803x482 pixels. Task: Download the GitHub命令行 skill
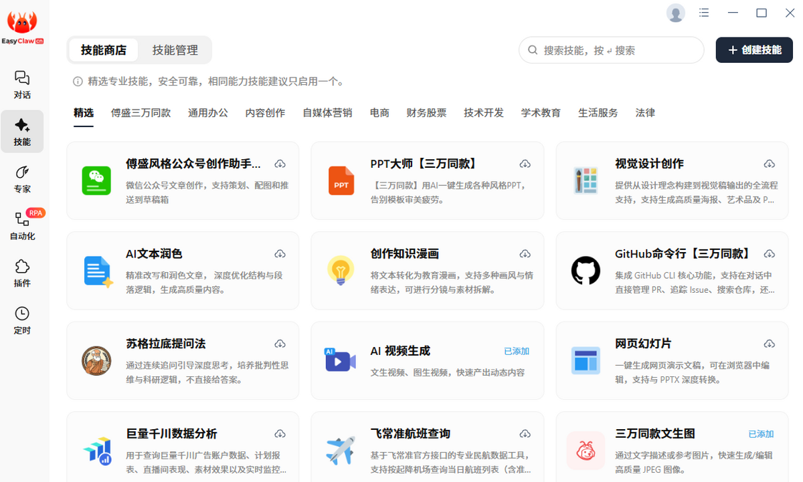point(770,254)
